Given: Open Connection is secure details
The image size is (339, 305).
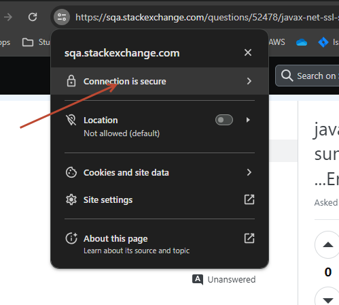Looking at the screenshot, I should (x=160, y=81).
